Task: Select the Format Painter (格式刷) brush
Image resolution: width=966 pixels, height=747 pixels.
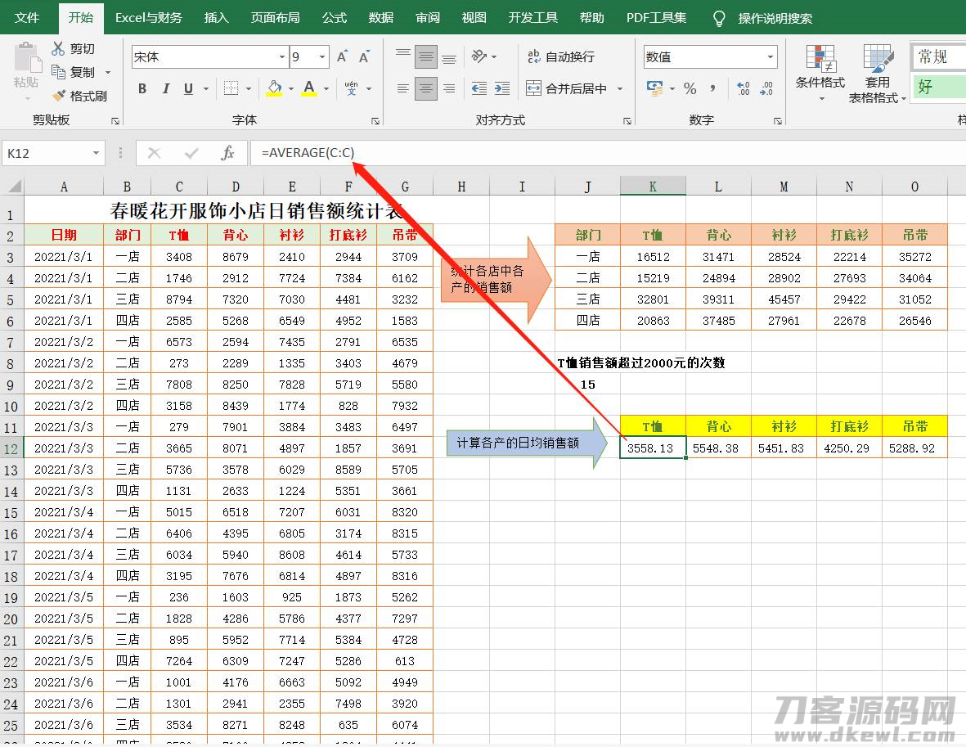Action: 59,96
